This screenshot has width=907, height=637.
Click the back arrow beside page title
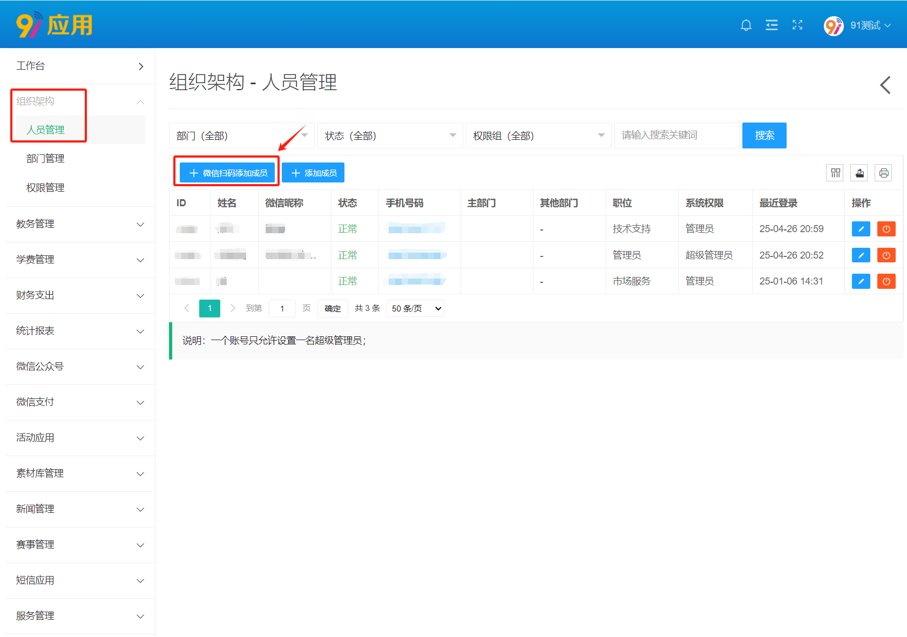point(885,85)
